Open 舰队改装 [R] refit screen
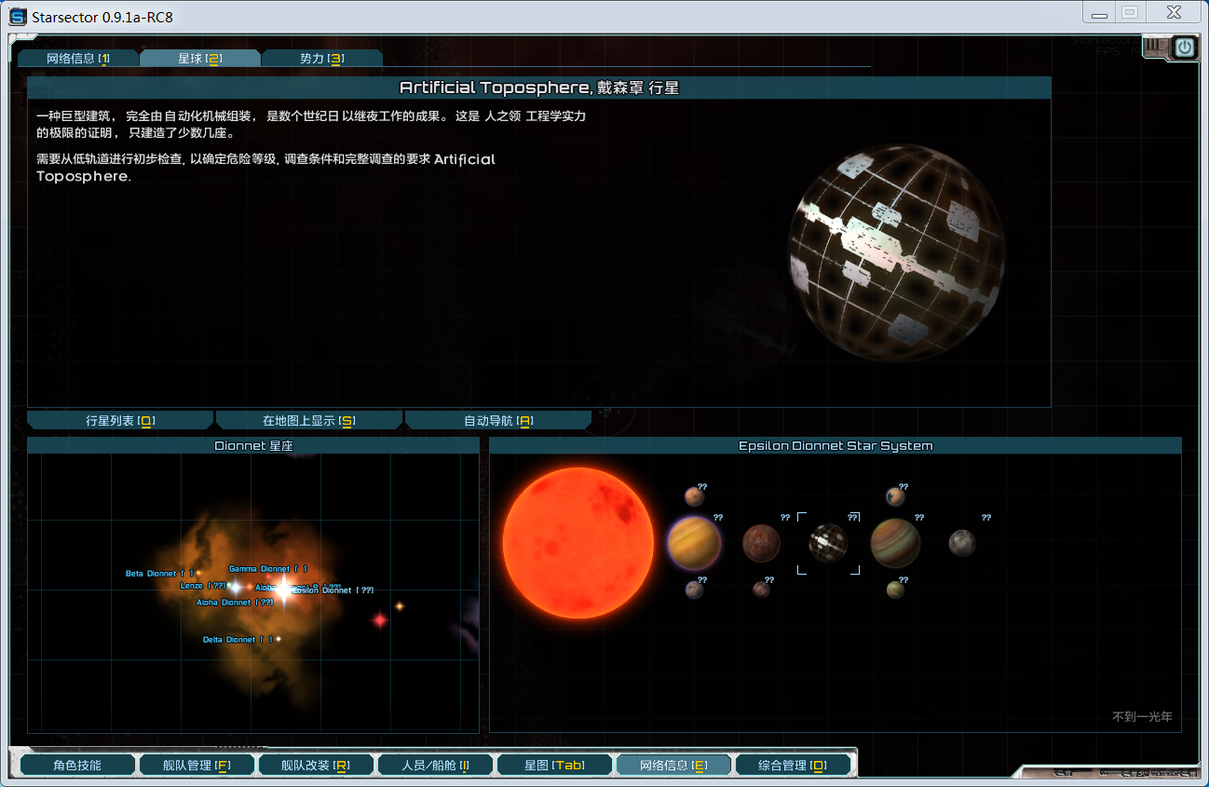The height and width of the screenshot is (787, 1209). (x=315, y=766)
